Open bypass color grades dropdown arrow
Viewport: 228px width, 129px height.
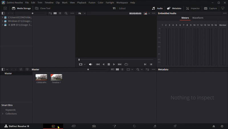[x=149, y=13]
